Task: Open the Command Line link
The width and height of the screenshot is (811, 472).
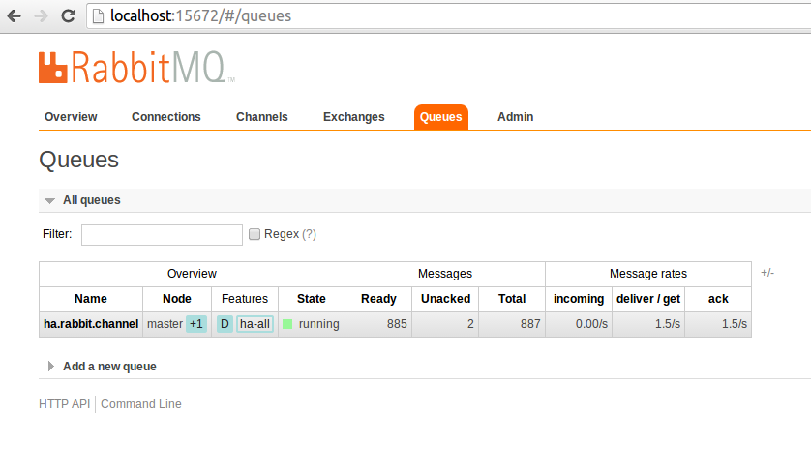Action: (x=141, y=404)
